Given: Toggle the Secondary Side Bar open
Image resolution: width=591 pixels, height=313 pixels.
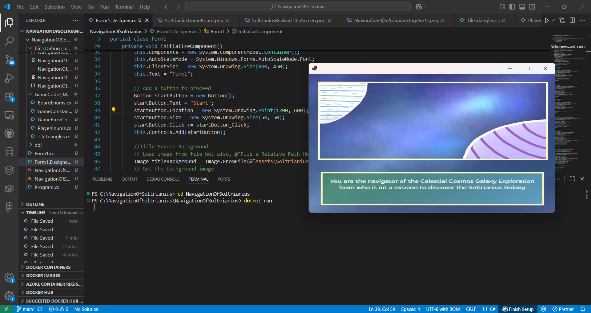Looking at the screenshot, I should point(532,6).
